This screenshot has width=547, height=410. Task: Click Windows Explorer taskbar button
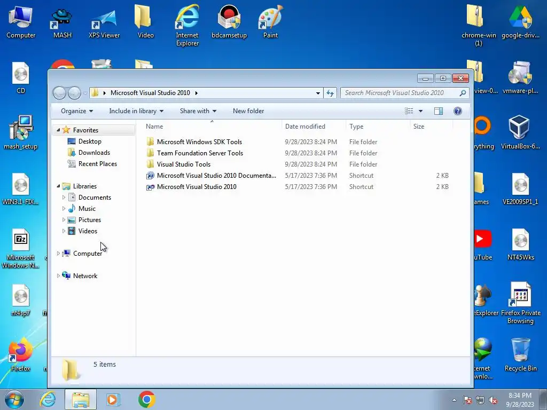(81, 399)
